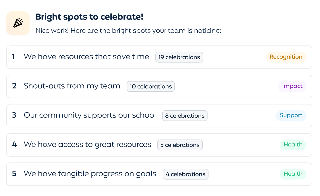Click rank number 5 in the list
This screenshot has height=196, width=320.
coord(14,174)
